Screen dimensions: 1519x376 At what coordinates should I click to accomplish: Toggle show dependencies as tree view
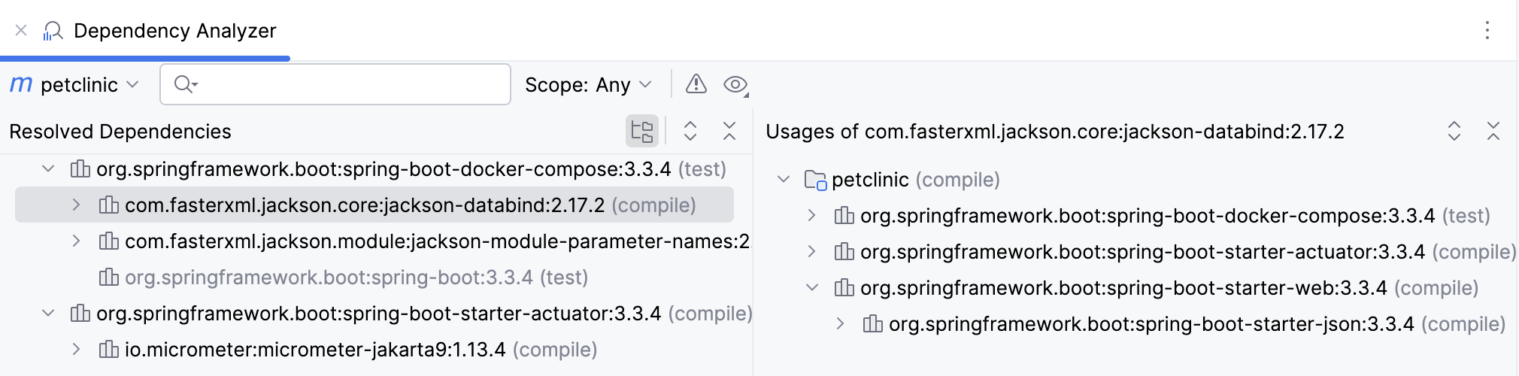642,132
